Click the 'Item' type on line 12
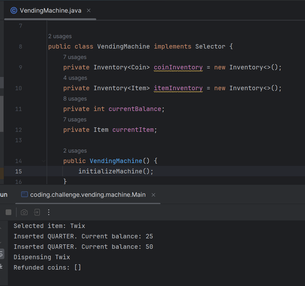This screenshot has width=305, height=286. (101, 130)
